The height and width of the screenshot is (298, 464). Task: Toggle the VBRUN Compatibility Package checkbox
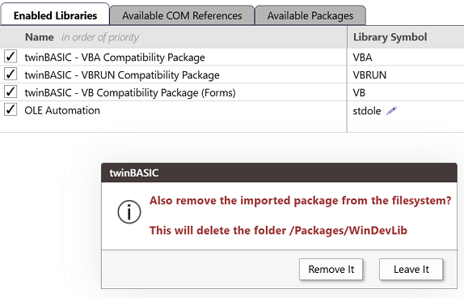tap(11, 74)
